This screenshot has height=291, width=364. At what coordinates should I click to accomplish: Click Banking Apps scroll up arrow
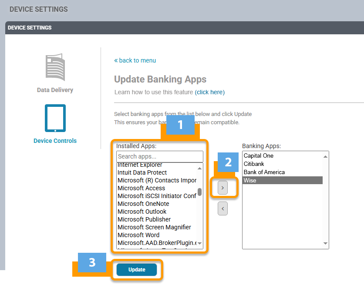(x=325, y=157)
